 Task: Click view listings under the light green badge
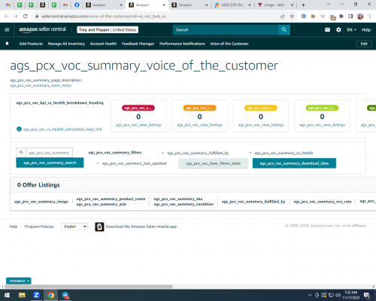(x=322, y=125)
